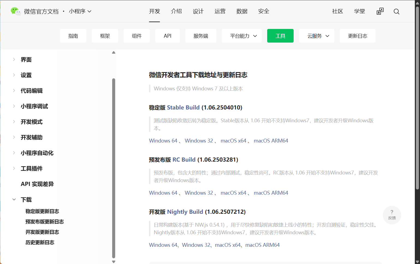
Task: Expand the 开发辅助 sidebar section
Action: point(14,137)
